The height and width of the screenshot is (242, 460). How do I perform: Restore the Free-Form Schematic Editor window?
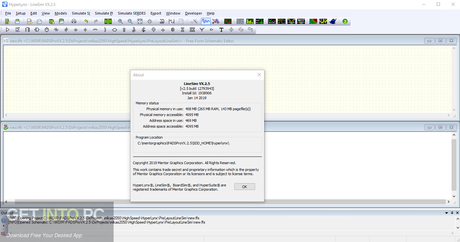pos(440,41)
